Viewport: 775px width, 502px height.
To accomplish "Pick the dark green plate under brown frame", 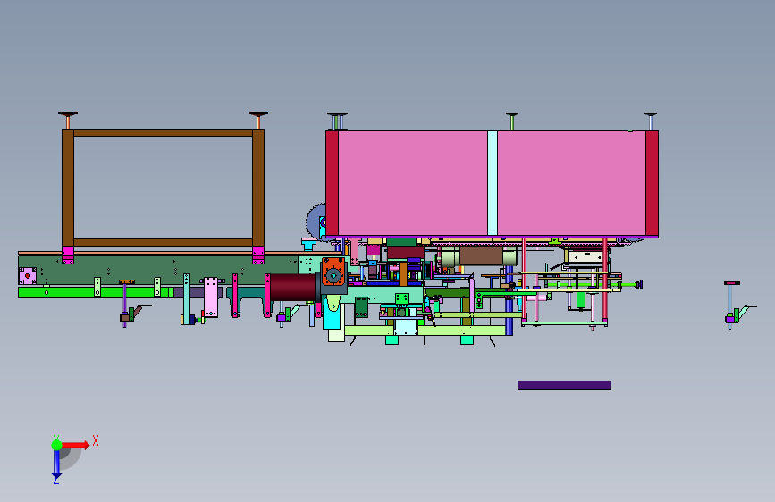I will click(158, 270).
